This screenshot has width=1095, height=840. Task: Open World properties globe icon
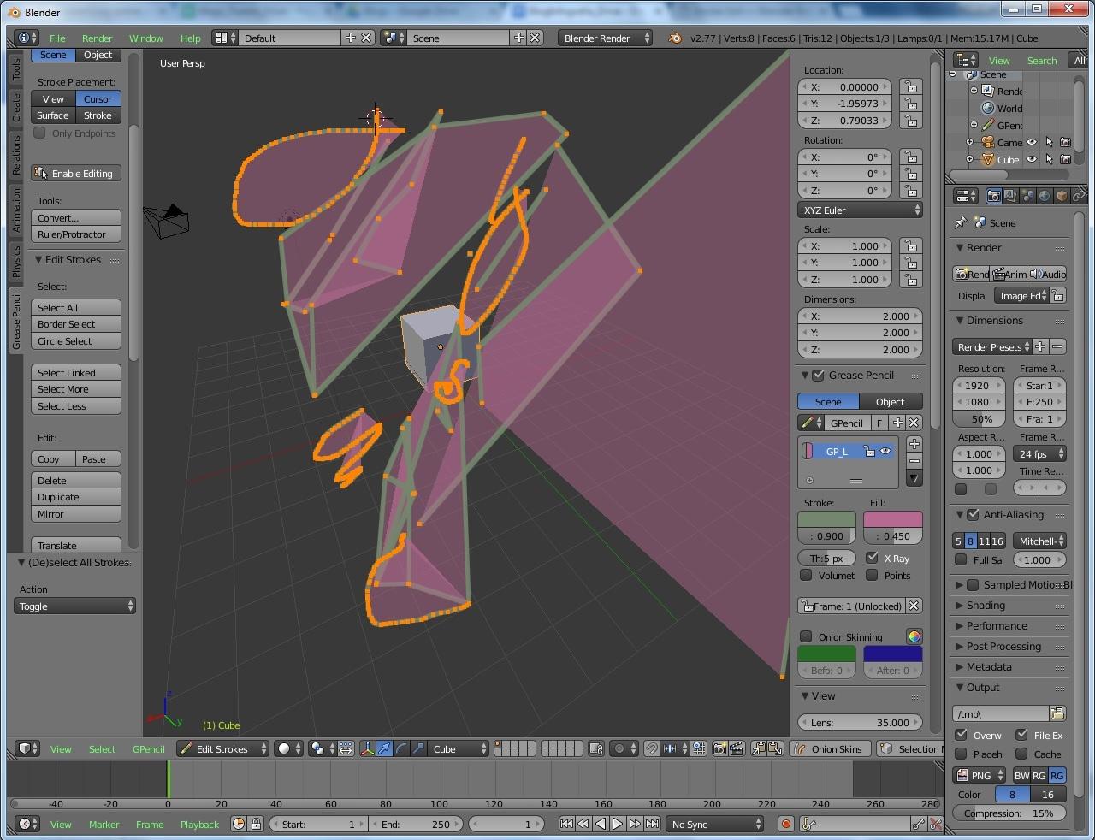(1045, 195)
